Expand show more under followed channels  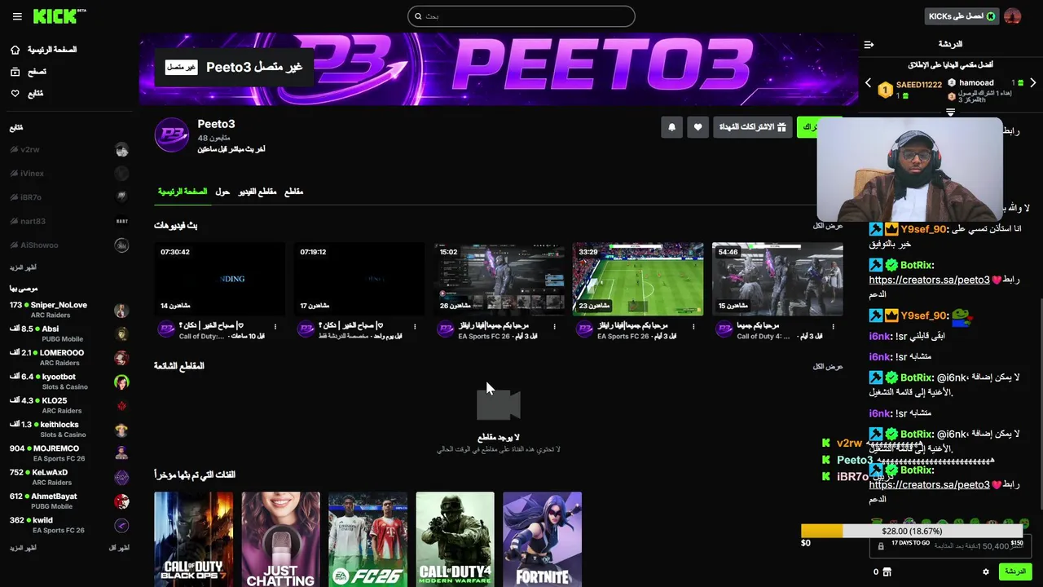click(x=23, y=267)
